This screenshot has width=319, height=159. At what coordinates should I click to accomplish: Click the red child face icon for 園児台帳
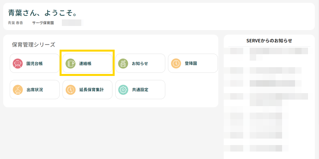click(x=17, y=63)
